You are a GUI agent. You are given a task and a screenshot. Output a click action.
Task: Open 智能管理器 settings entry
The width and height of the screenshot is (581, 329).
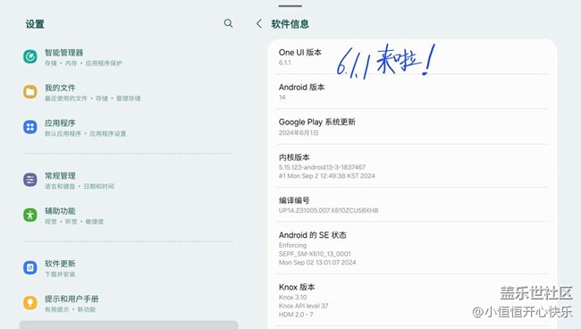[129, 57]
